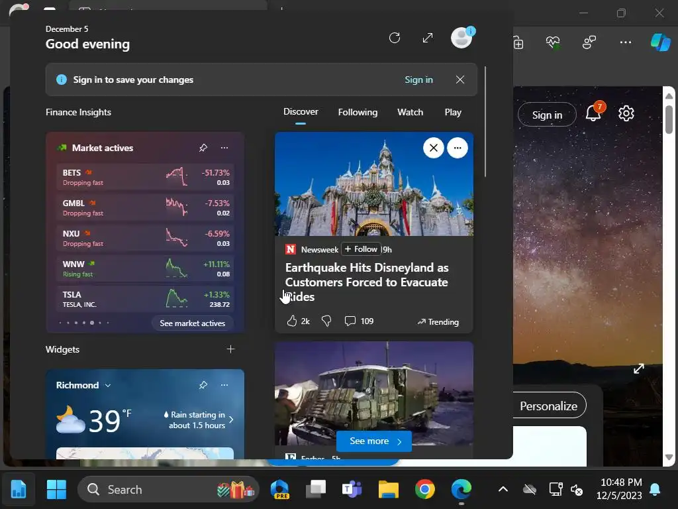Image resolution: width=678 pixels, height=509 pixels.
Task: Open Earthquake Hits Disneyland headline
Action: [367, 282]
